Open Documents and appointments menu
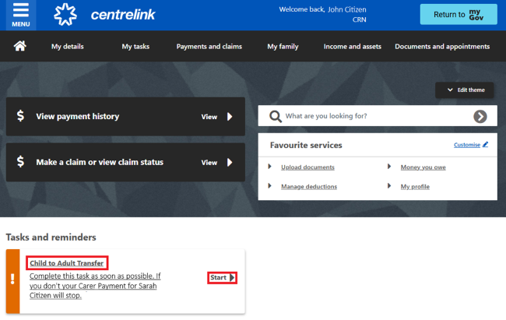The height and width of the screenshot is (320, 506). point(442,47)
